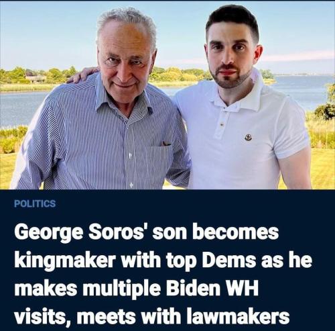Click the article's lead photo
The height and width of the screenshot is (331, 335).
pyautogui.click(x=167, y=95)
